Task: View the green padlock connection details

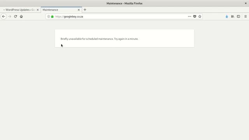Action: point(52,16)
